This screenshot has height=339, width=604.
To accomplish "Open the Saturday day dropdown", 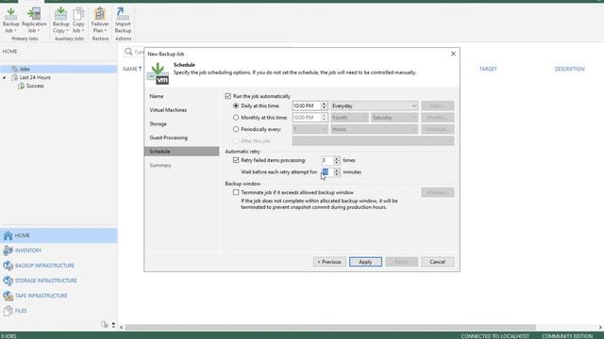I will 394,117.
